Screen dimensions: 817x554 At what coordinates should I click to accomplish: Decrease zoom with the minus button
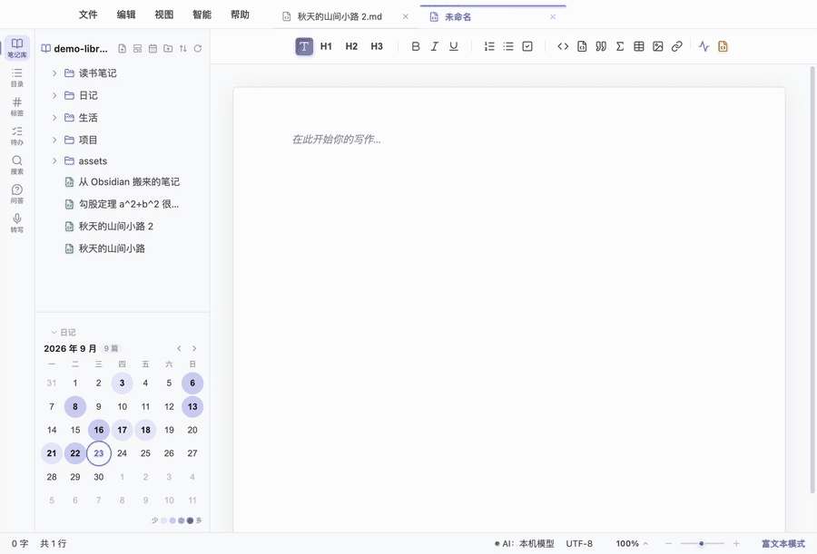[668, 544]
